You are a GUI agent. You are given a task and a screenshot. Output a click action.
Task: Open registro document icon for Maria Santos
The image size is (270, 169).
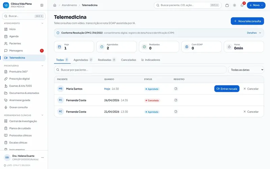click(176, 89)
